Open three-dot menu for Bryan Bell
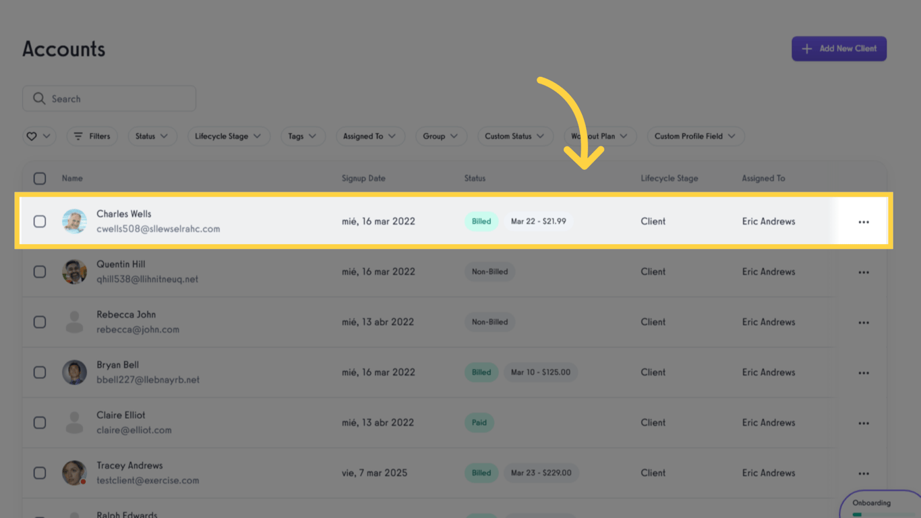The height and width of the screenshot is (518, 921). tap(864, 373)
